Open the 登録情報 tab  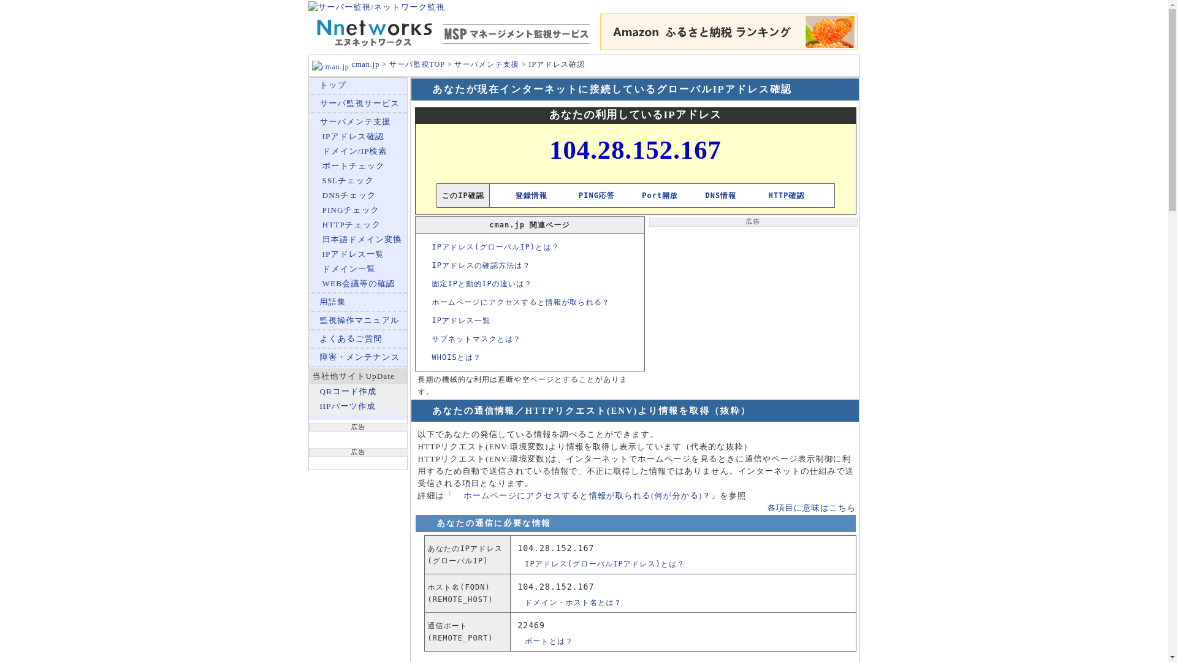tap(531, 196)
